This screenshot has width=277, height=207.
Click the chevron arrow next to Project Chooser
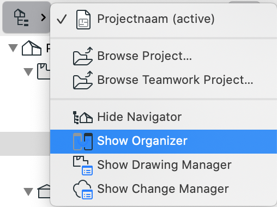coord(43,17)
